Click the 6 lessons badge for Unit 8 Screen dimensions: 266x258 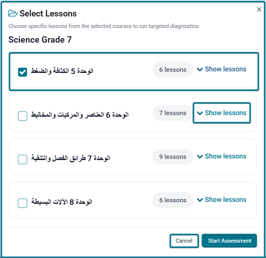click(x=173, y=200)
